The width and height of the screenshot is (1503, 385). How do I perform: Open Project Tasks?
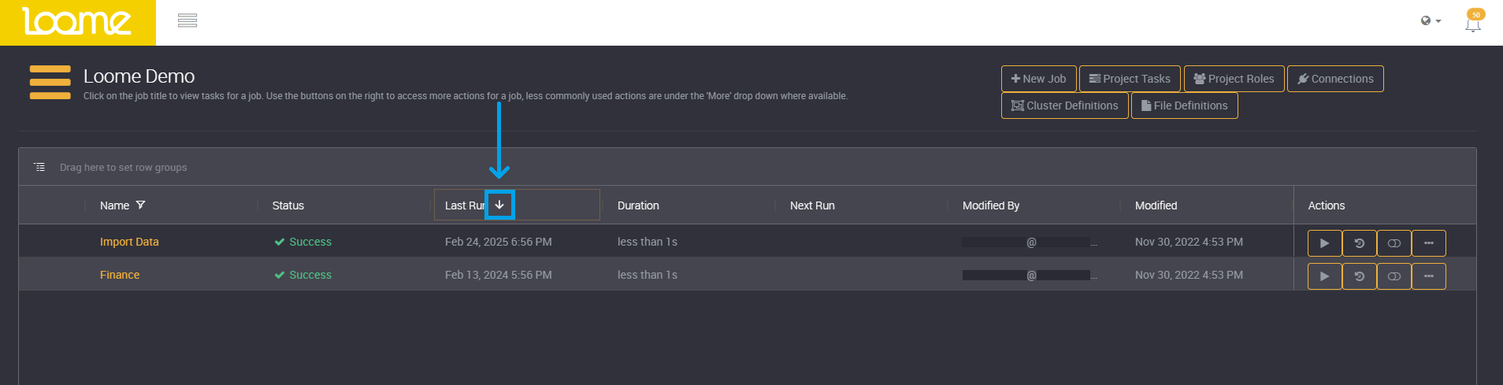point(1130,79)
